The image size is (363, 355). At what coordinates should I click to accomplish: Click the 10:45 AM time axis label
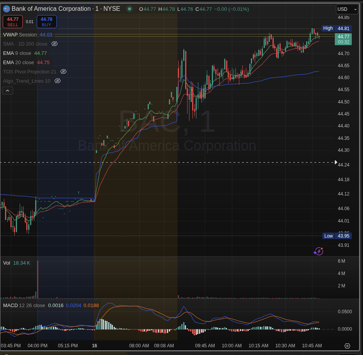[312, 345]
